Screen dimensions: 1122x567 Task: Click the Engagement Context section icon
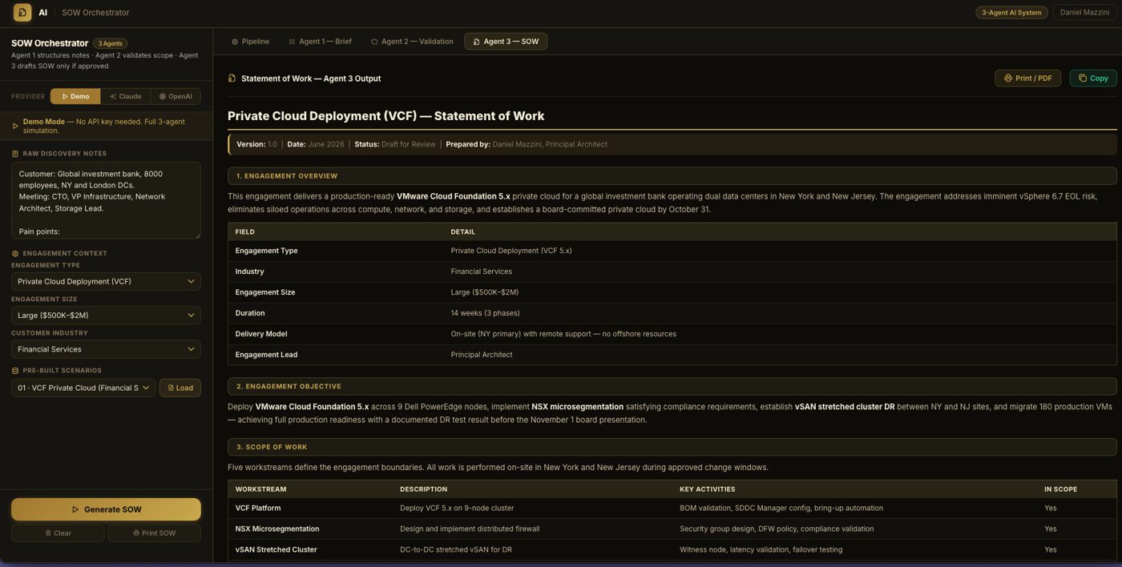[x=15, y=253]
